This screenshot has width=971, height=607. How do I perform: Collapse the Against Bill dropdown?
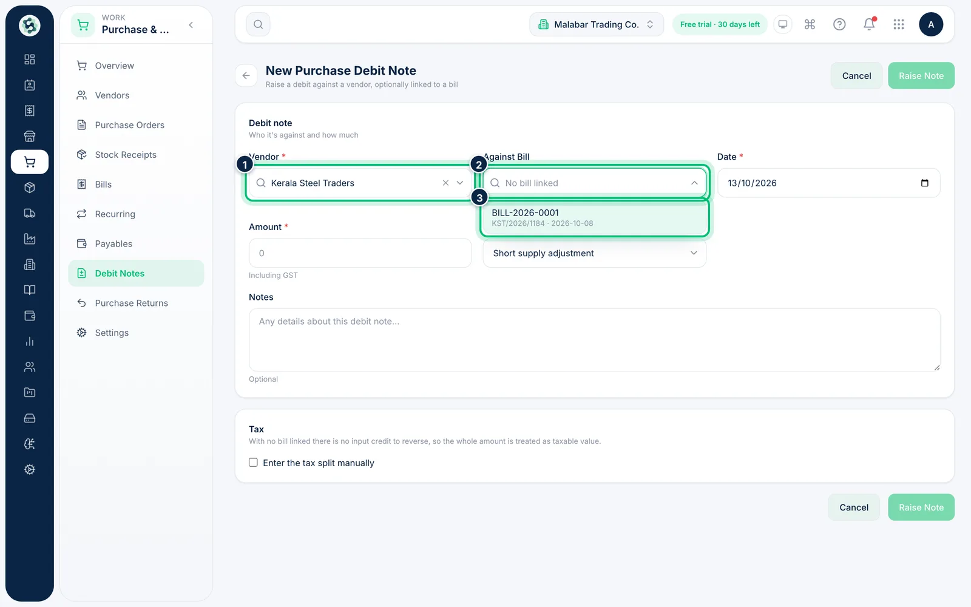[694, 183]
